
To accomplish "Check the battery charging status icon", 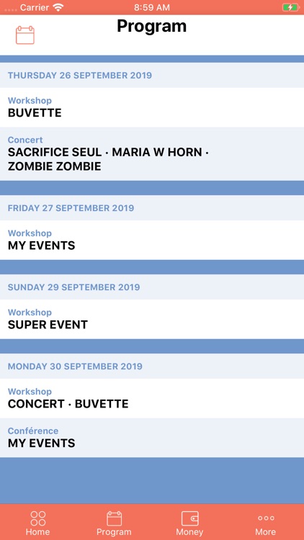I will 290,7.
